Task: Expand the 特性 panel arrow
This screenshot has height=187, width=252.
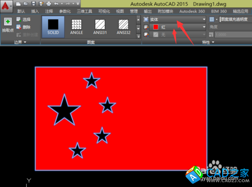Action: (x=213, y=42)
